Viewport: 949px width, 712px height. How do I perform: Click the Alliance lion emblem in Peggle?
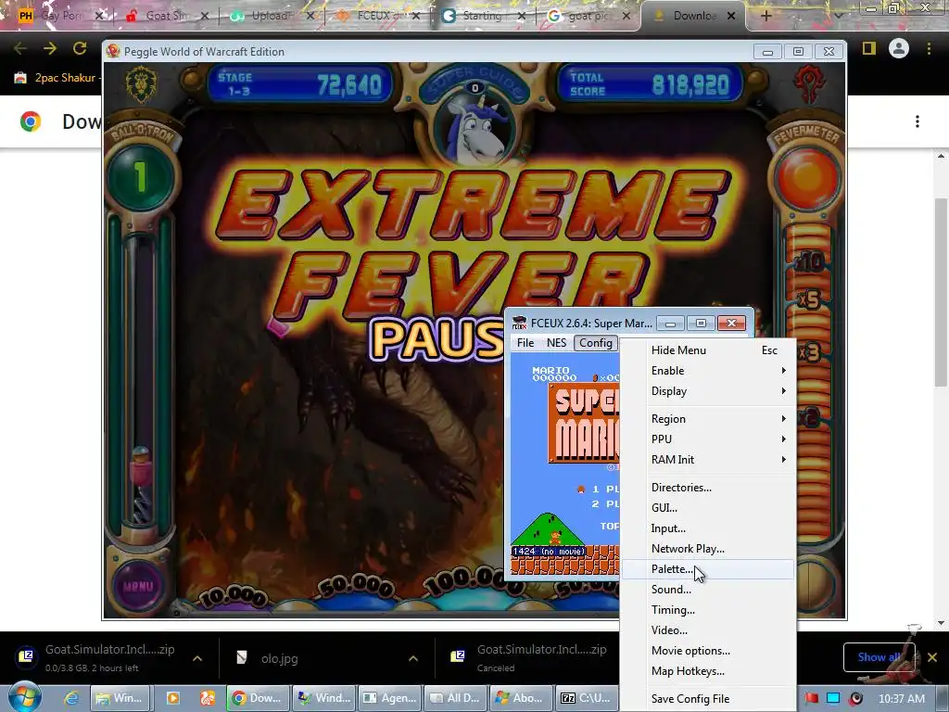(x=141, y=84)
